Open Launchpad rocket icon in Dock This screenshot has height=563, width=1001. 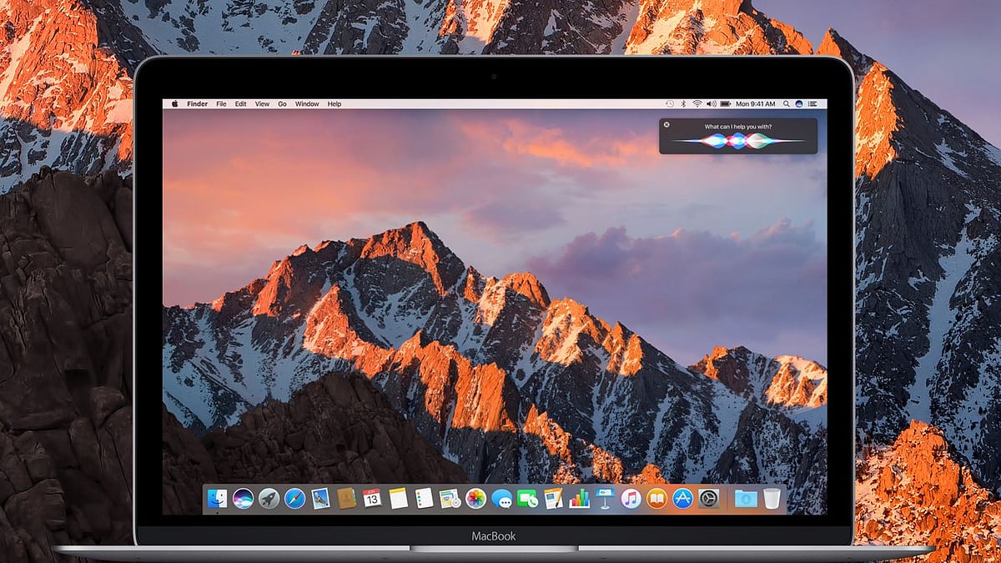[x=269, y=498]
